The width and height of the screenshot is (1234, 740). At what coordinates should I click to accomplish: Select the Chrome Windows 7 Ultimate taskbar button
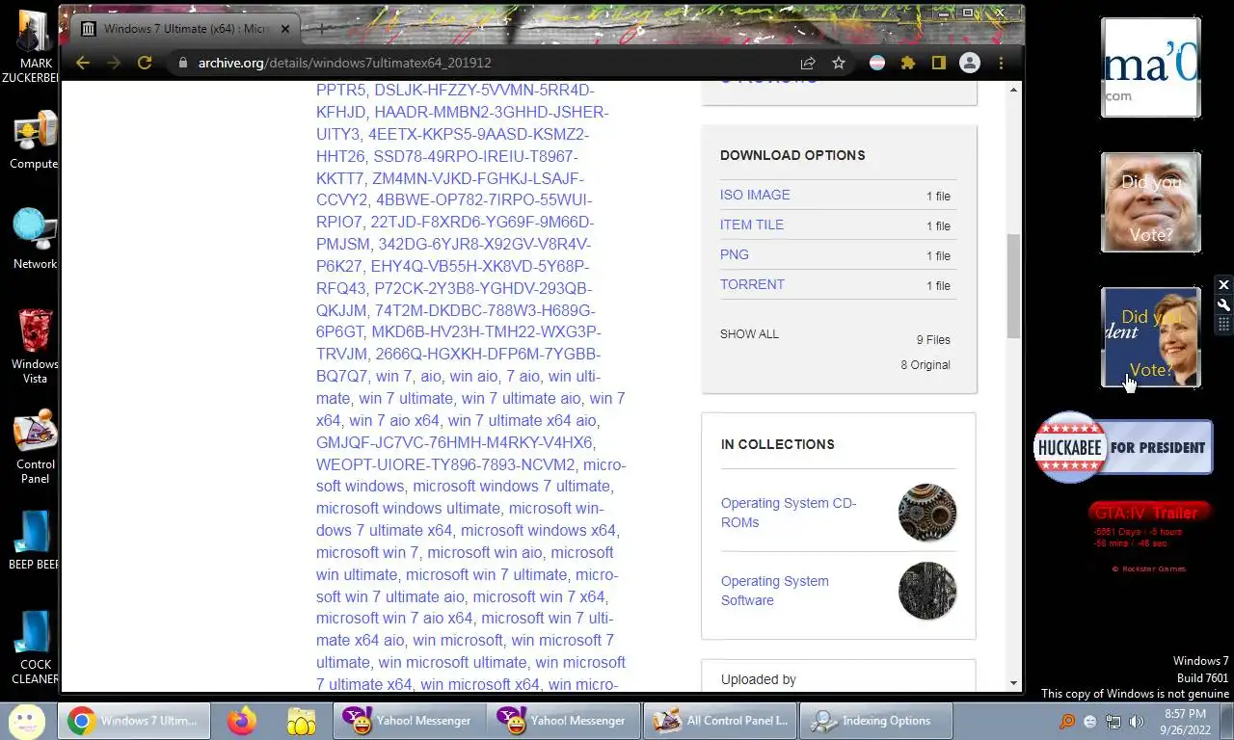(133, 720)
